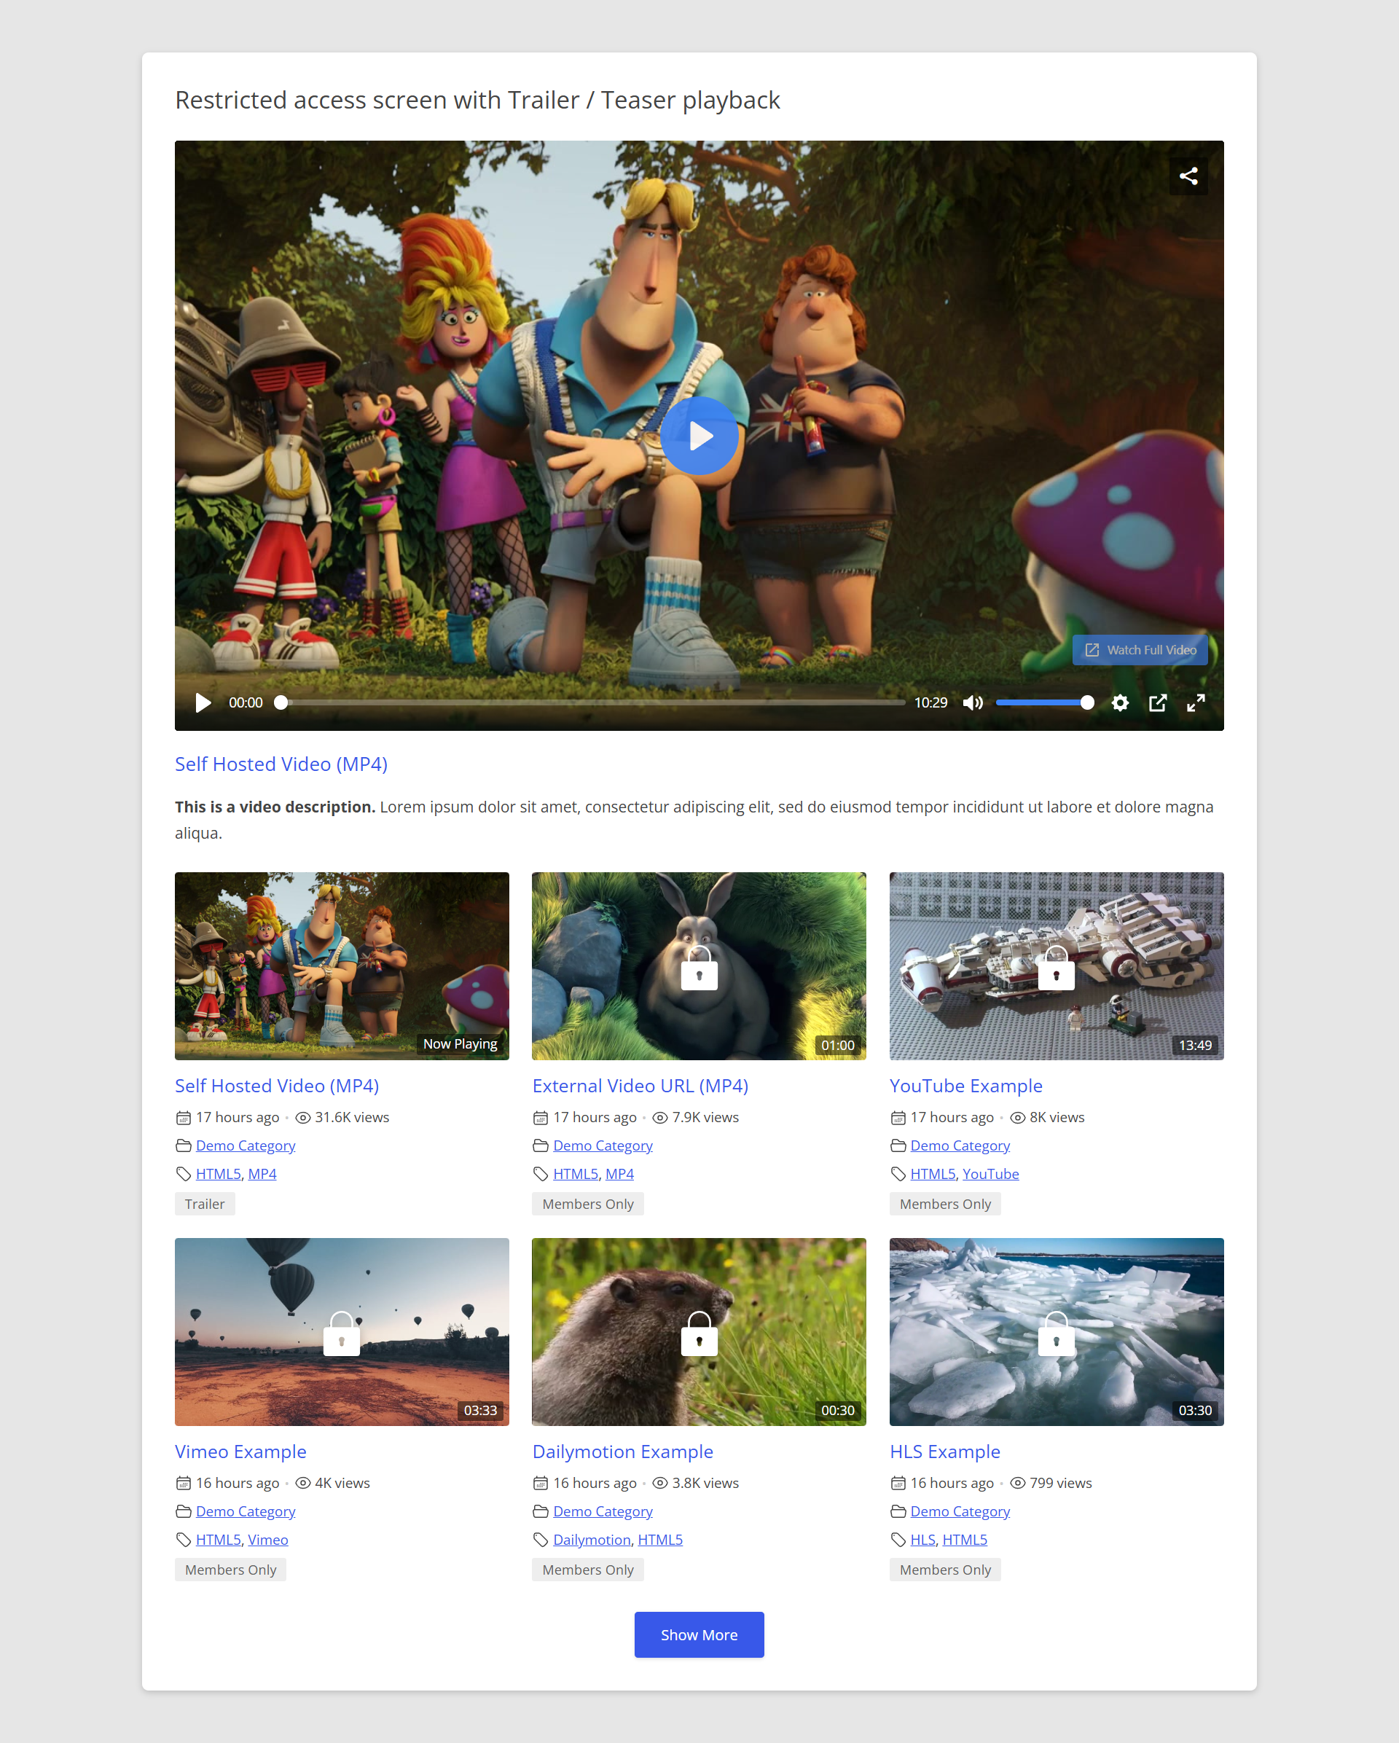Click the MP4 tag on External Video URL card
This screenshot has width=1399, height=1743.
coord(619,1174)
